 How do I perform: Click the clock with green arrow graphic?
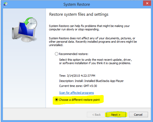pyautogui.click(x=30, y=23)
